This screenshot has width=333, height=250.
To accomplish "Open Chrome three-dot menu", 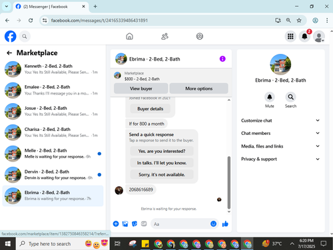I will coord(327,21).
